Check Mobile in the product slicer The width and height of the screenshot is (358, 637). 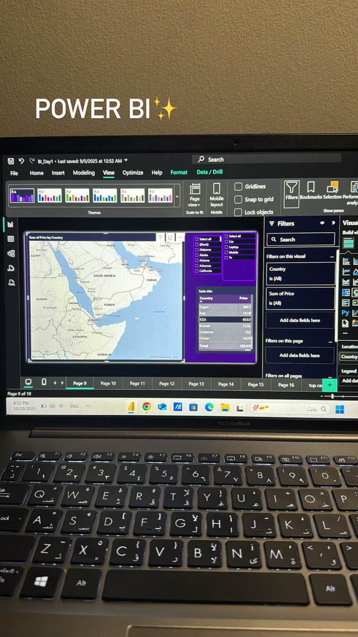tap(226, 252)
